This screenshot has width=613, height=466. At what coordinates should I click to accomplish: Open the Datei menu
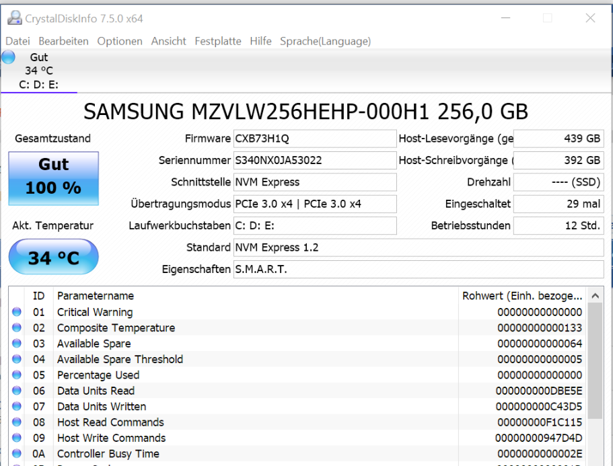point(17,41)
